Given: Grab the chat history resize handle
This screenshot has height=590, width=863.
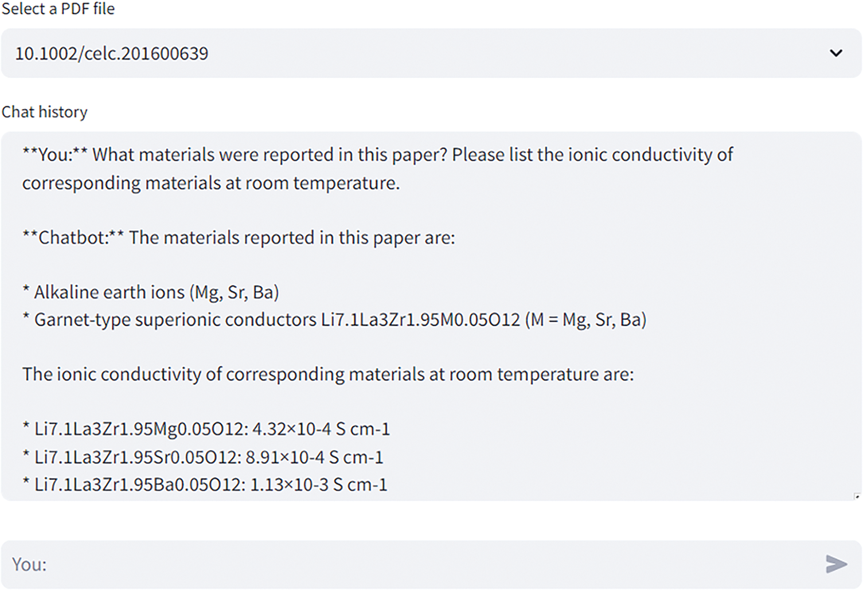Looking at the screenshot, I should coord(857,497).
